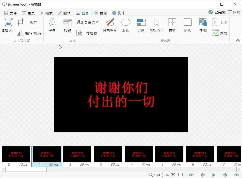The height and width of the screenshot is (178, 242).
Task: Select frame 4 thumbnail
Action: tap(138, 156)
